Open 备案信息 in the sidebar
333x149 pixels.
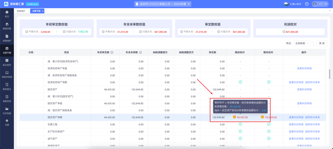(x=7, y=99)
